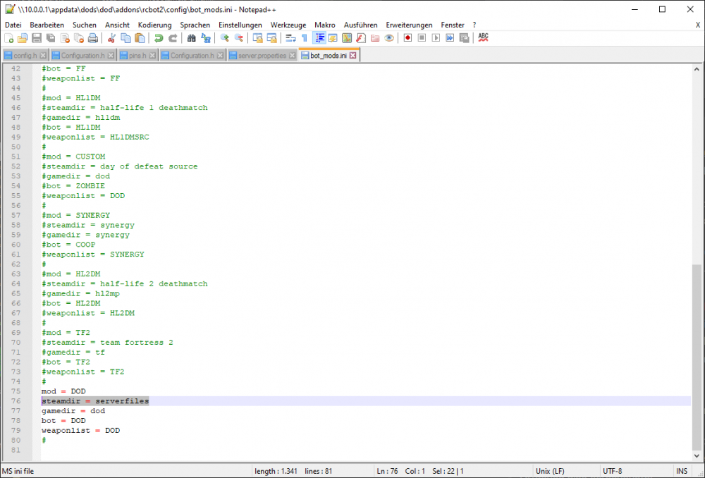Open the Suchen menu
Screen dimensions: 705x478
[85, 25]
